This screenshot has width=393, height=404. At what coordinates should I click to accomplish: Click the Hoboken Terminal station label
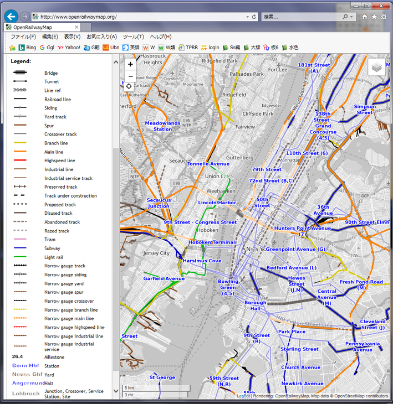[x=212, y=242]
